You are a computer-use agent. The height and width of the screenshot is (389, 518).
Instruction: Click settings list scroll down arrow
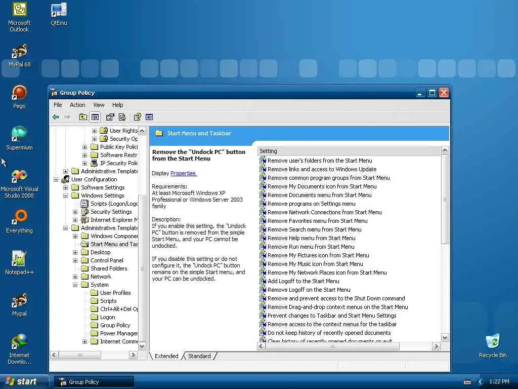(445, 338)
